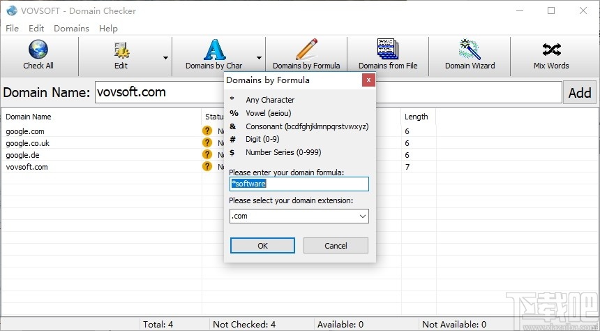The height and width of the screenshot is (331, 600).
Task: Sort by Domain Name column header
Action: pyautogui.click(x=101, y=117)
